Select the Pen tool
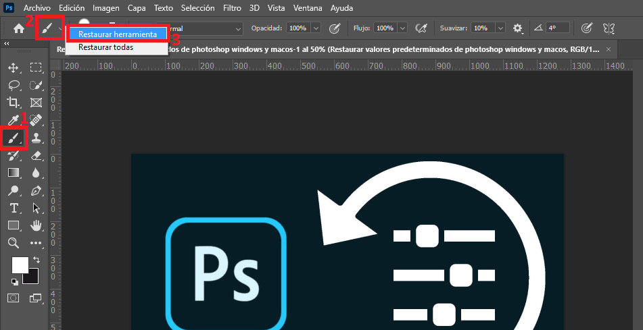Image resolution: width=643 pixels, height=330 pixels. (x=36, y=190)
